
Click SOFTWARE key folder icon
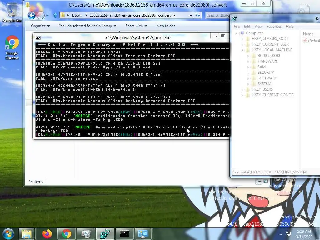(254, 78)
